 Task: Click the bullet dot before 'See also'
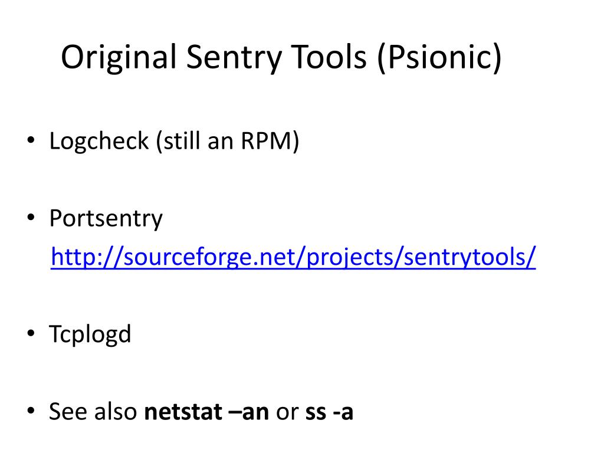[x=31, y=410]
